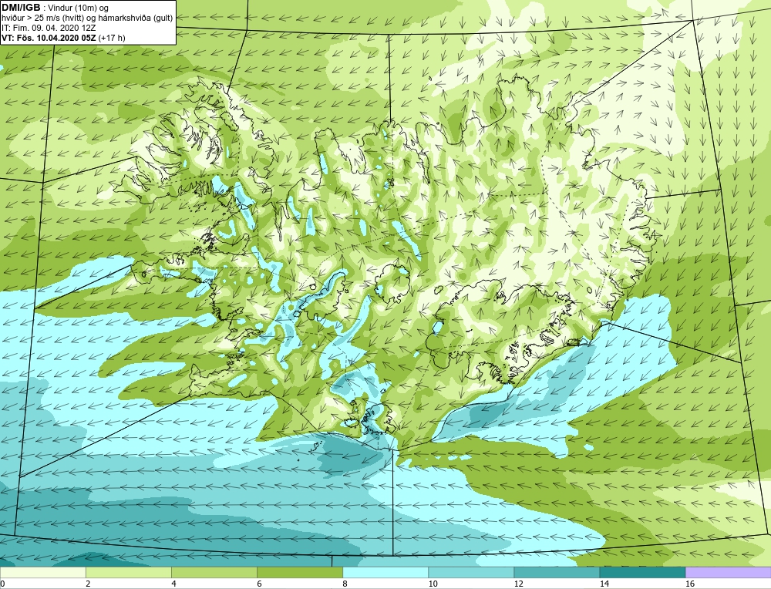The image size is (771, 589).
Task: Click the teal 12–14 m/s legend swatch
Action: click(557, 572)
